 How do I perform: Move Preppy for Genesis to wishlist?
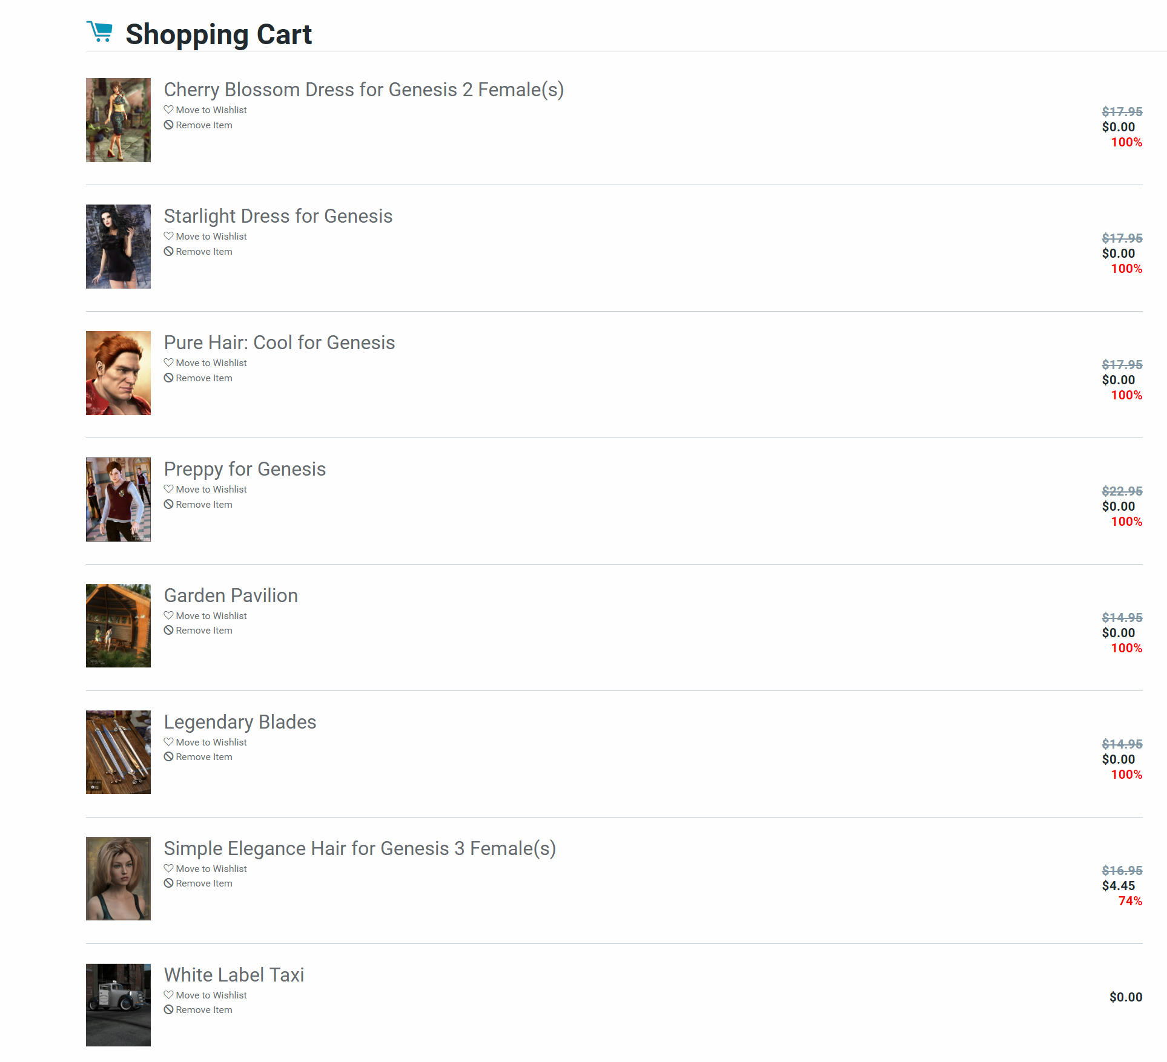point(211,490)
